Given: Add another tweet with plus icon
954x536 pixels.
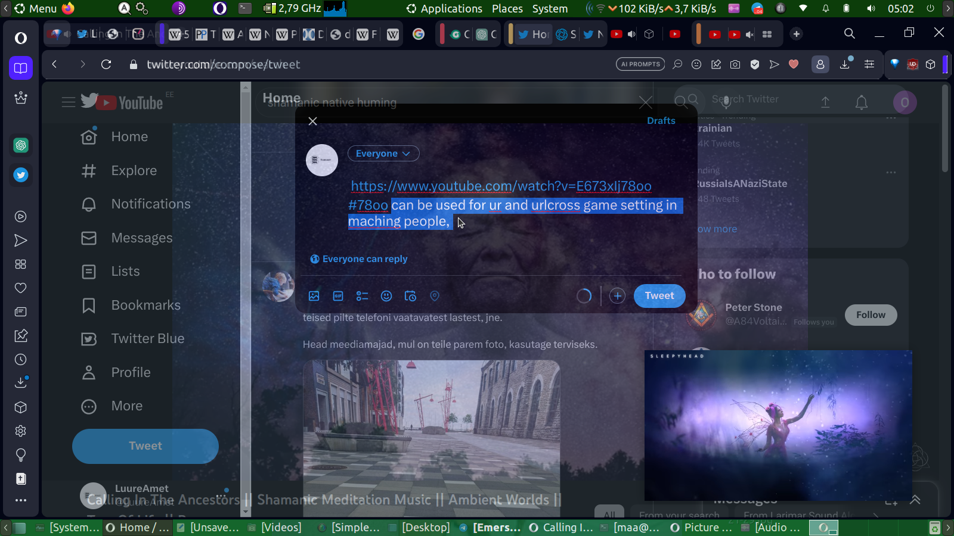Looking at the screenshot, I should [x=617, y=296].
